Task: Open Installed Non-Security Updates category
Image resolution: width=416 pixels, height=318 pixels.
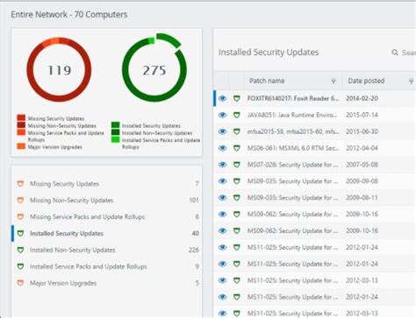Action: tap(106, 250)
